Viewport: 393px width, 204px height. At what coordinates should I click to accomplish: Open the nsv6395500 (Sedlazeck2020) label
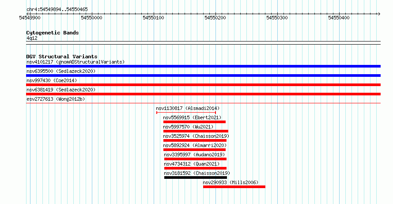pyautogui.click(x=61, y=71)
